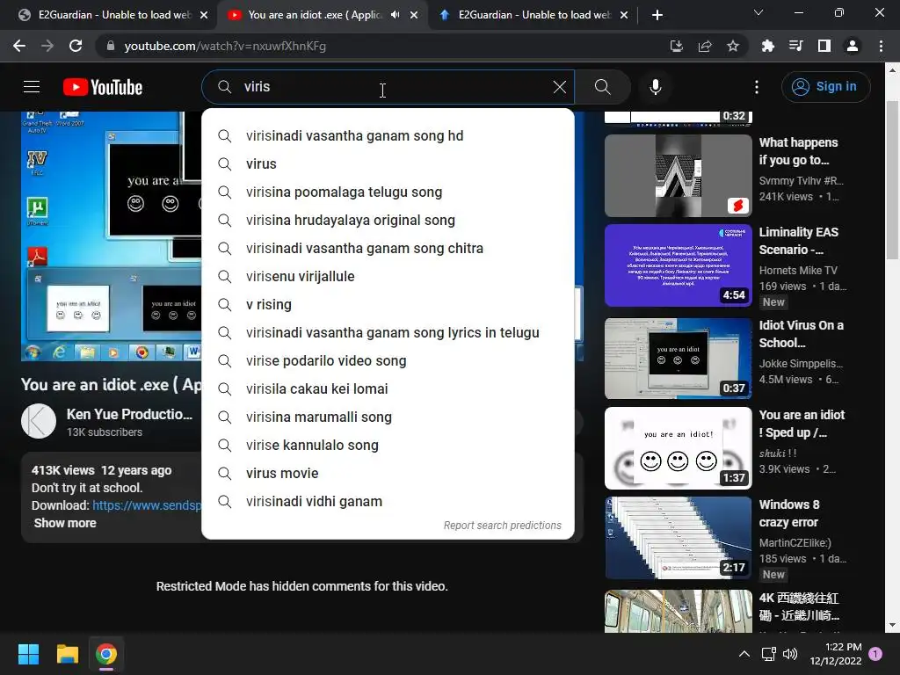Open You are an idiot Sped up thumbnail
Screen dimensions: 900x675
pyautogui.click(x=678, y=448)
